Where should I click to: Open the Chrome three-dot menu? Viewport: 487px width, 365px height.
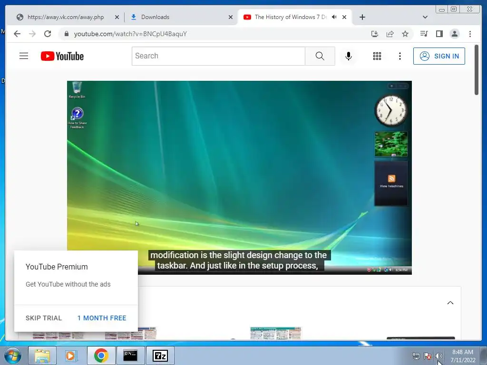[x=470, y=34]
